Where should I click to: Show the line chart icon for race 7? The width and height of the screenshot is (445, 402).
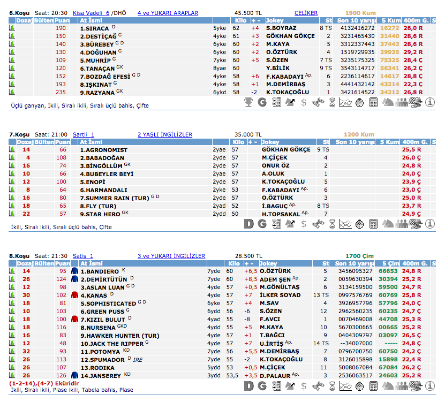[346, 223]
